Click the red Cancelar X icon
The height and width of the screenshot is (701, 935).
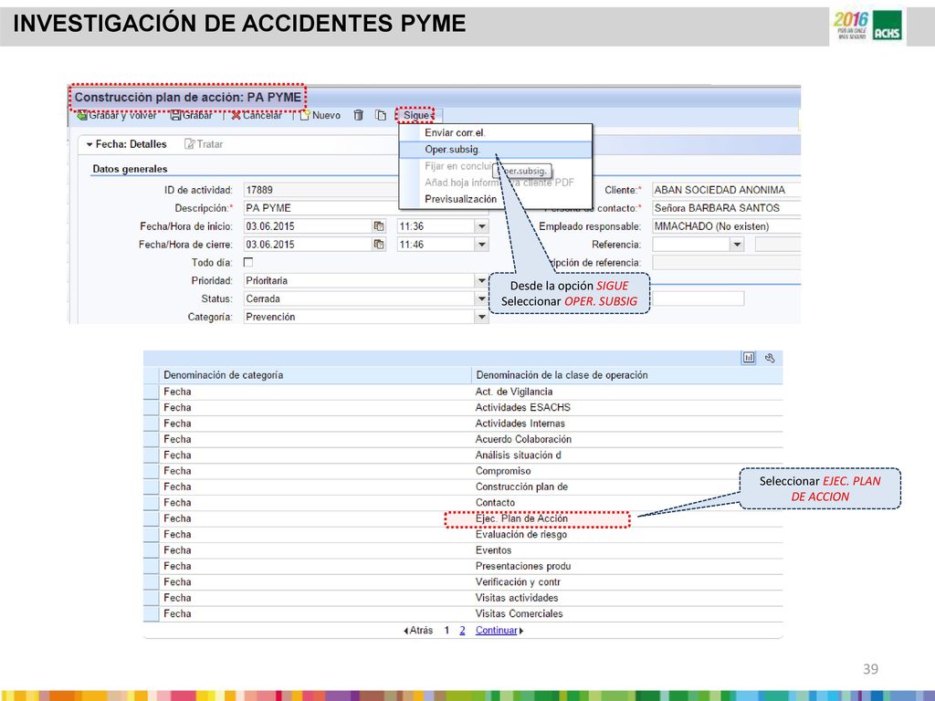point(236,116)
